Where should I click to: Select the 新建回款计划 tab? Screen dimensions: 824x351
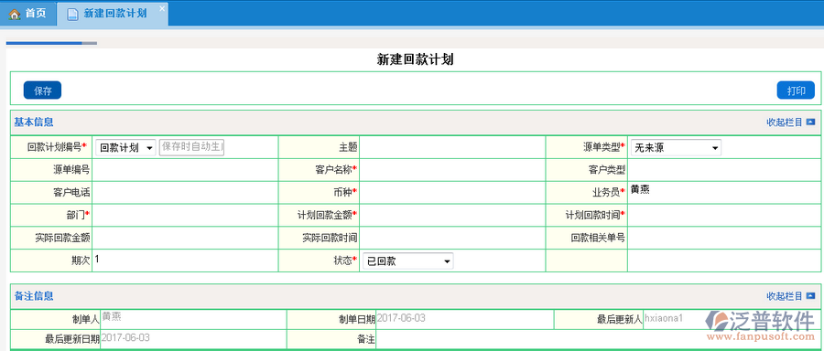coord(112,14)
